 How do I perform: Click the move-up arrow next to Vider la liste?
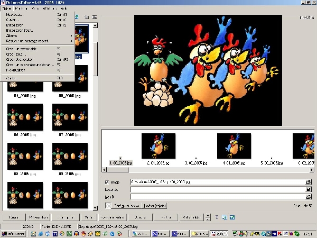[208, 215]
